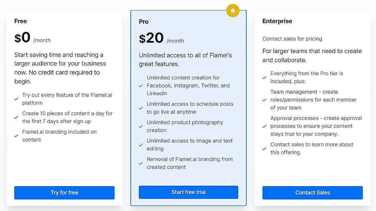Click the checkmark beside 'Everything from the Pro tier'
Screen dimensions: 376x211
pyautogui.click(x=264, y=77)
